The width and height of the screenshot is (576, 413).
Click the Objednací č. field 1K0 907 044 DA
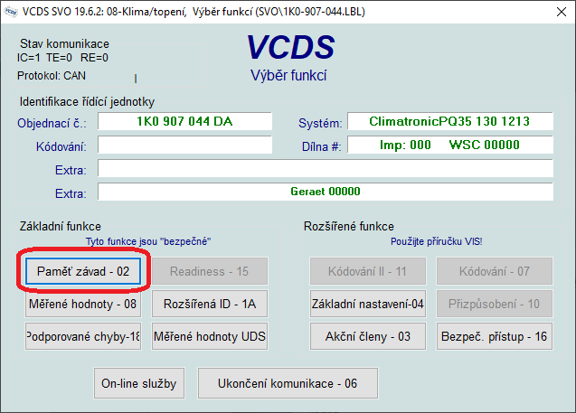pos(184,121)
